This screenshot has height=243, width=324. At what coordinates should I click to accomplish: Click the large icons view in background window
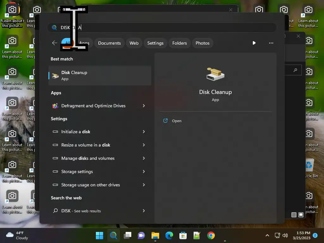301,215
